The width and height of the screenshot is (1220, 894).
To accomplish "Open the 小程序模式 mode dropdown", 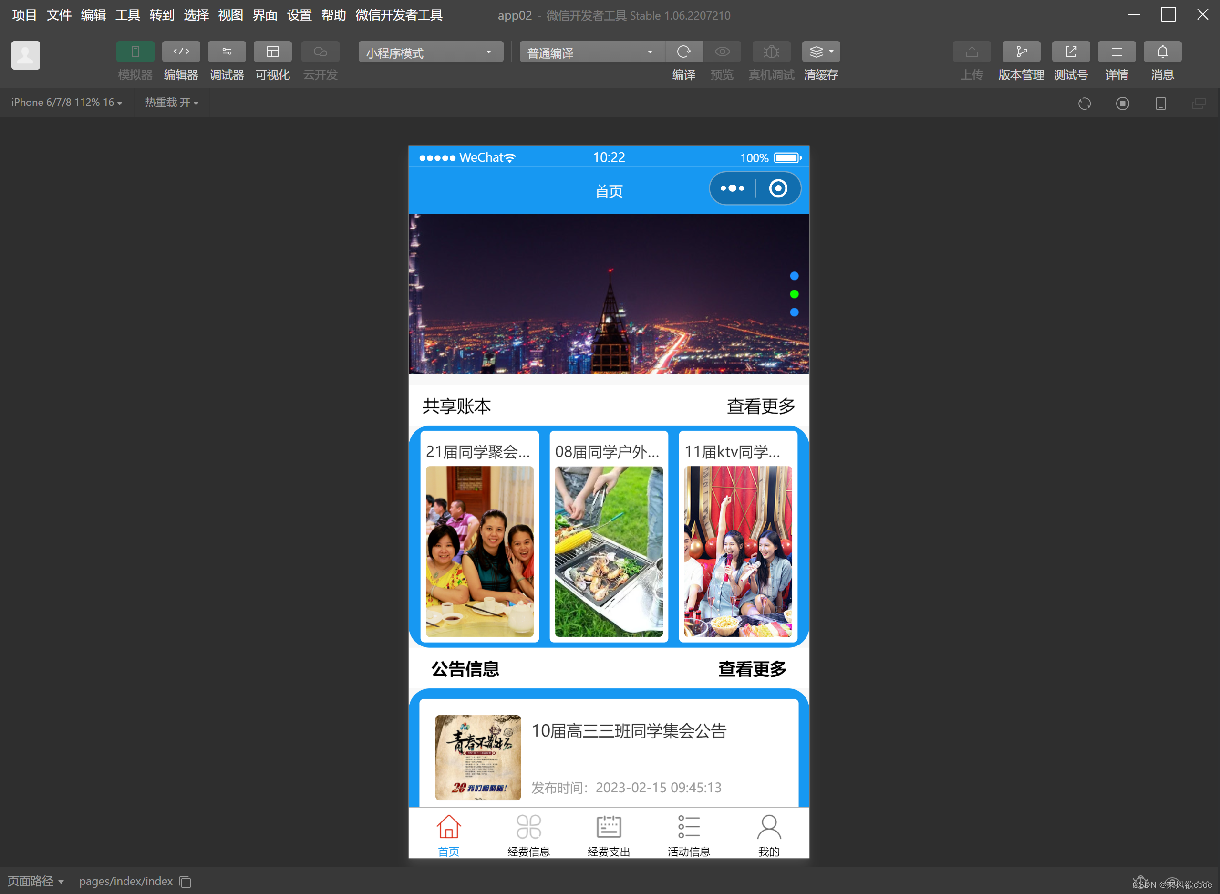I will tap(430, 52).
